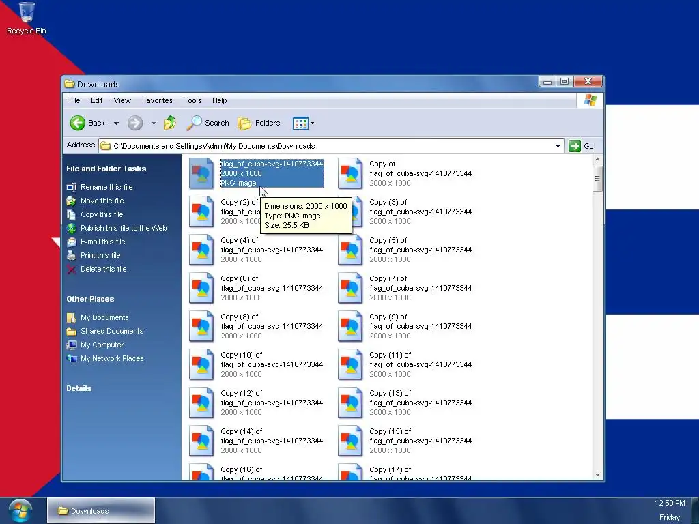The width and height of the screenshot is (699, 524).
Task: Select the Copy (14) of flag_of_cuba icon
Action: coord(201,441)
